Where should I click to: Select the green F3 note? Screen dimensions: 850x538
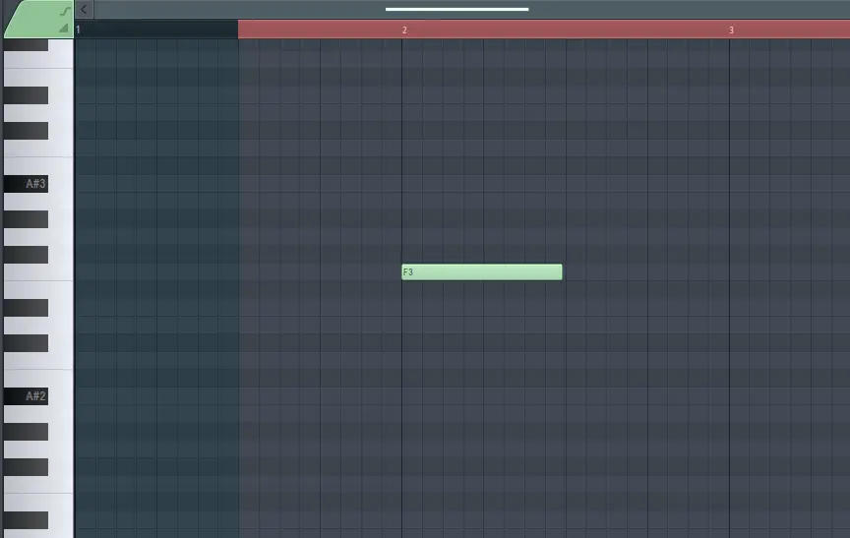[x=482, y=272]
